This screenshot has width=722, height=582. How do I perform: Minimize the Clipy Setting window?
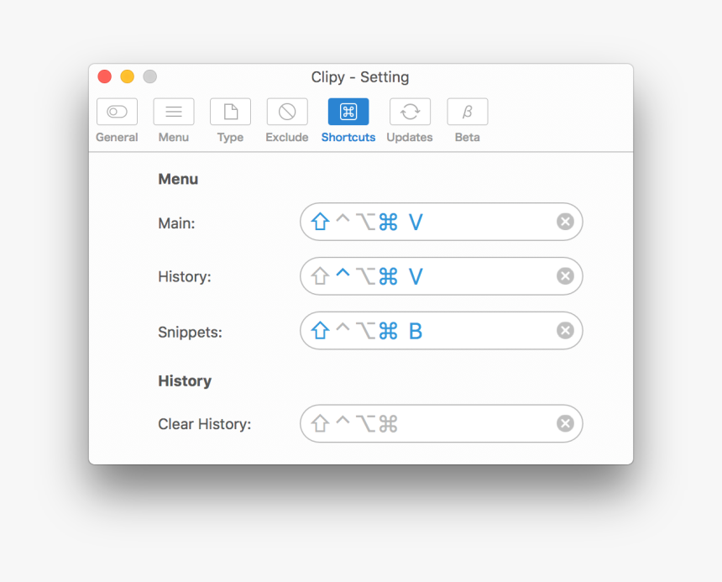click(x=127, y=76)
